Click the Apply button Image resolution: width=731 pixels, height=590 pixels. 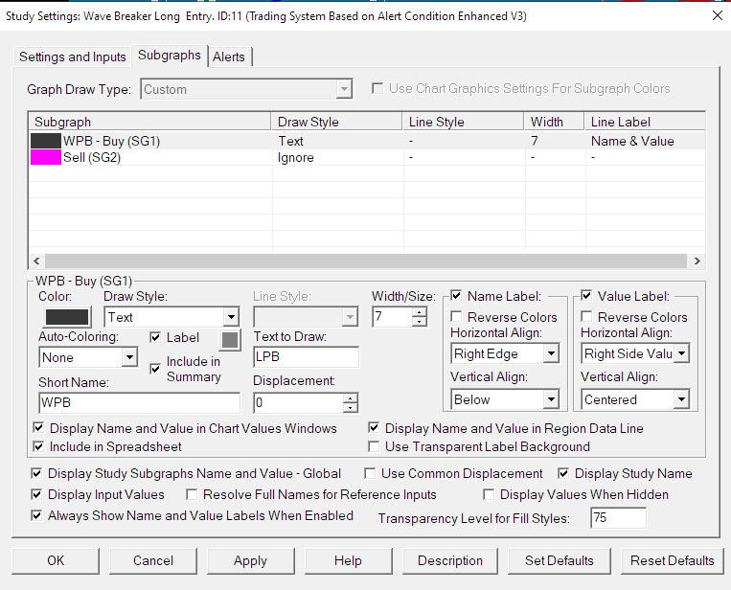tap(250, 560)
